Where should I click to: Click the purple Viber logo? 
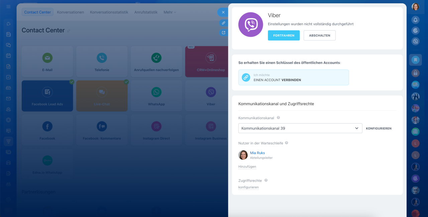250,24
